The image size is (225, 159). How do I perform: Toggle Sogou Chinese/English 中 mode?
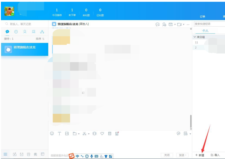tap(77, 156)
